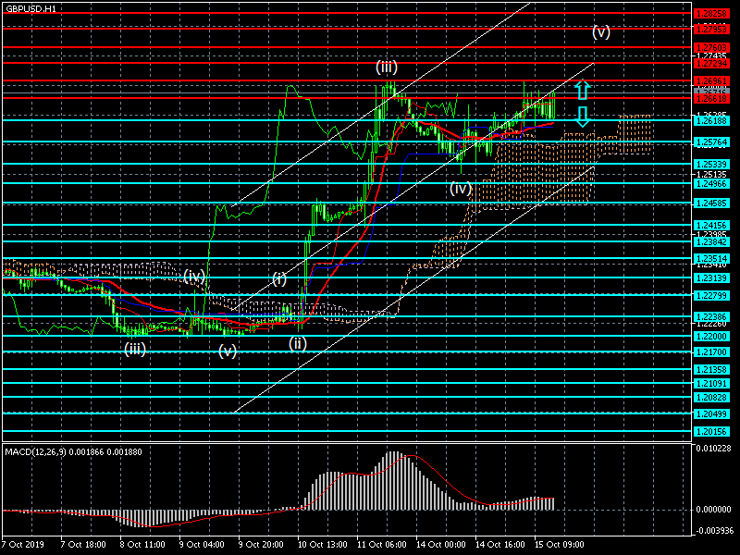
Task: Select the (v) wave label near 1.21700 line
Action: click(228, 351)
